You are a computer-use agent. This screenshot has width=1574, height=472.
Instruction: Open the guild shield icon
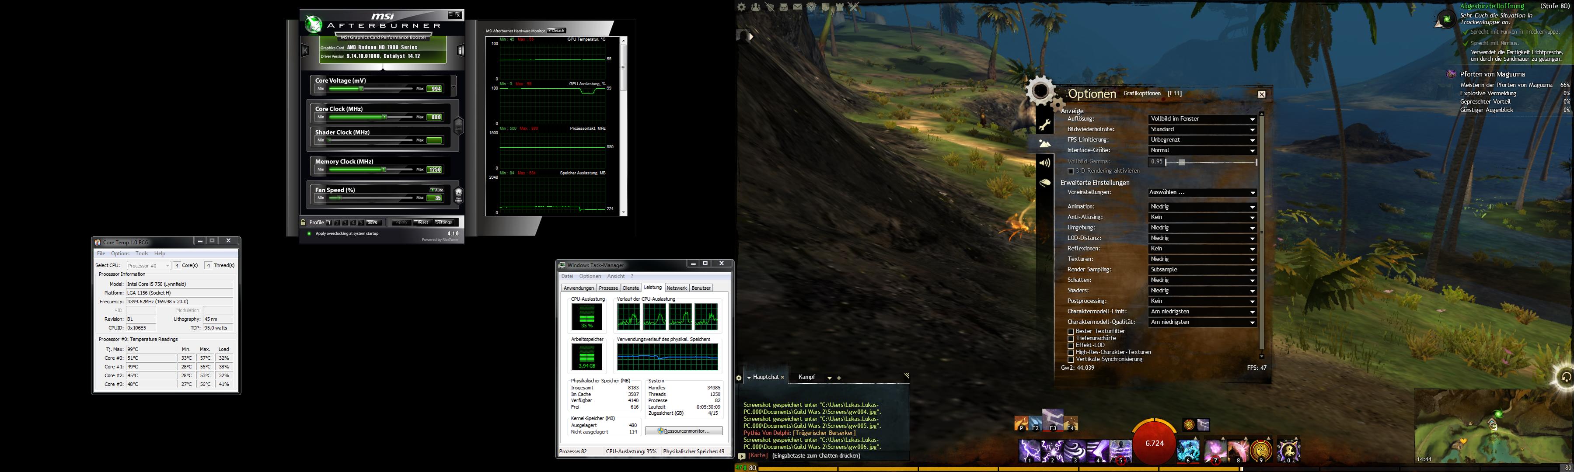826,7
